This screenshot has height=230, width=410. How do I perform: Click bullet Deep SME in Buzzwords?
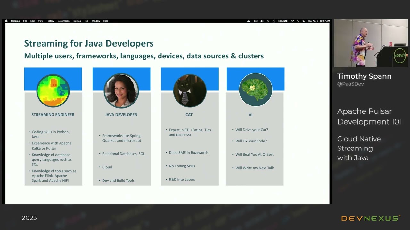[x=188, y=153]
